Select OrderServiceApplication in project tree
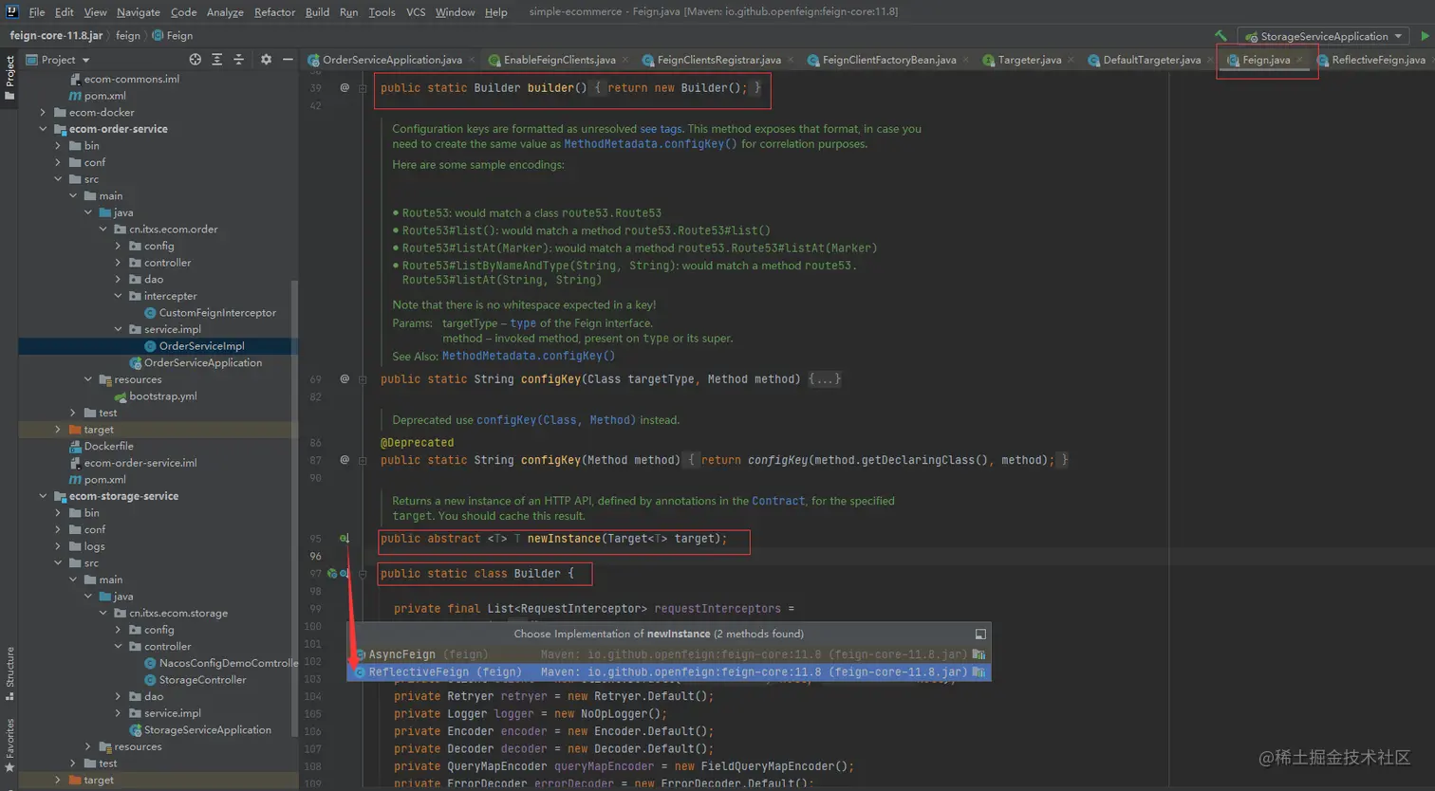 click(202, 362)
